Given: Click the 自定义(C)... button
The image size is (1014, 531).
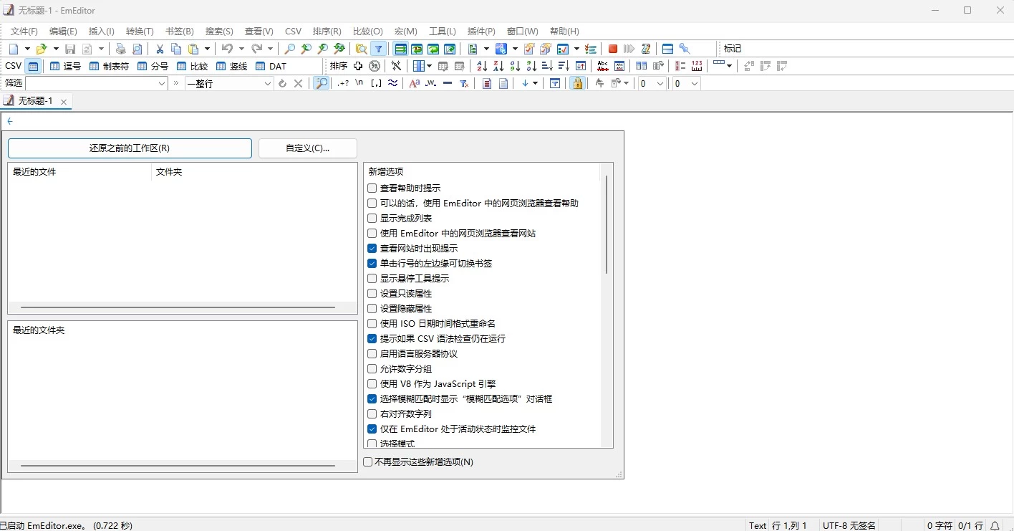Looking at the screenshot, I should 307,148.
